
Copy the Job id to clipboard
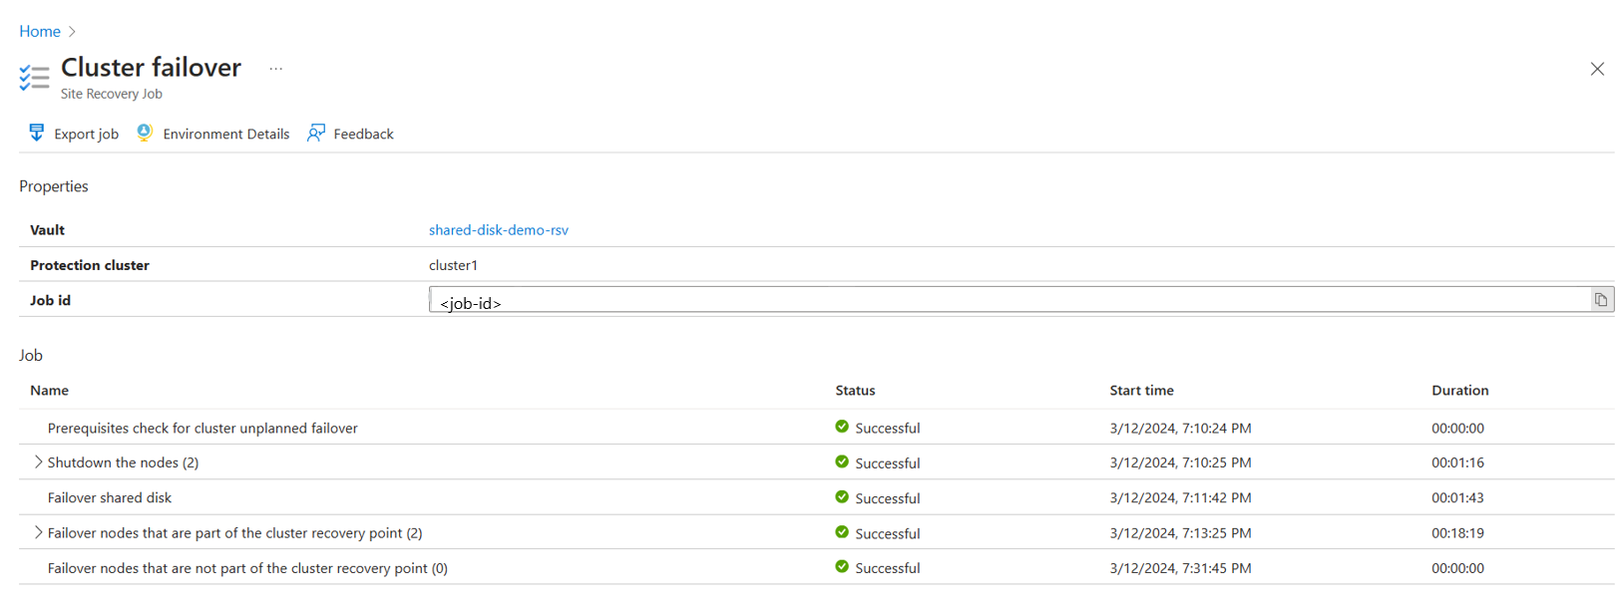tap(1600, 300)
